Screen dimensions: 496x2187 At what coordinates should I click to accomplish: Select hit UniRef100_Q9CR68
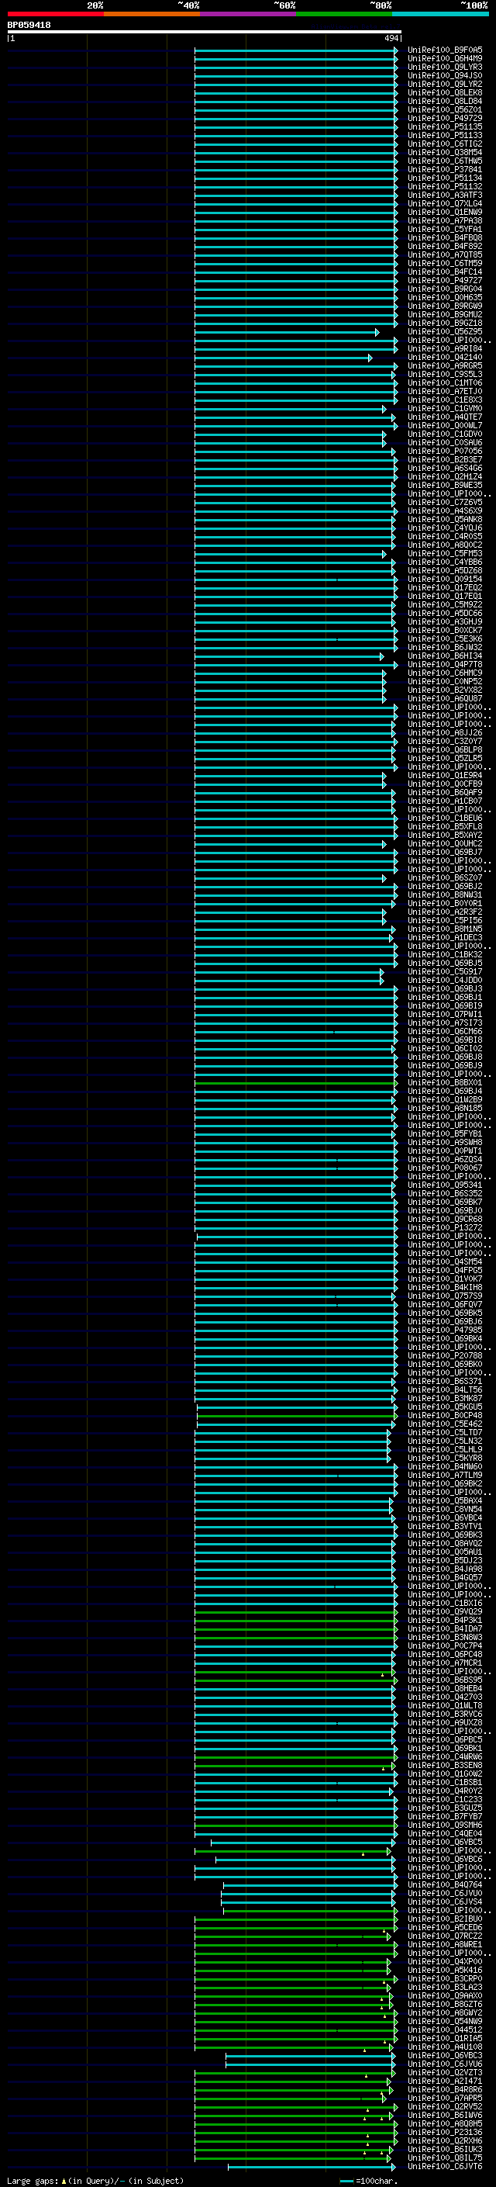444,1219
